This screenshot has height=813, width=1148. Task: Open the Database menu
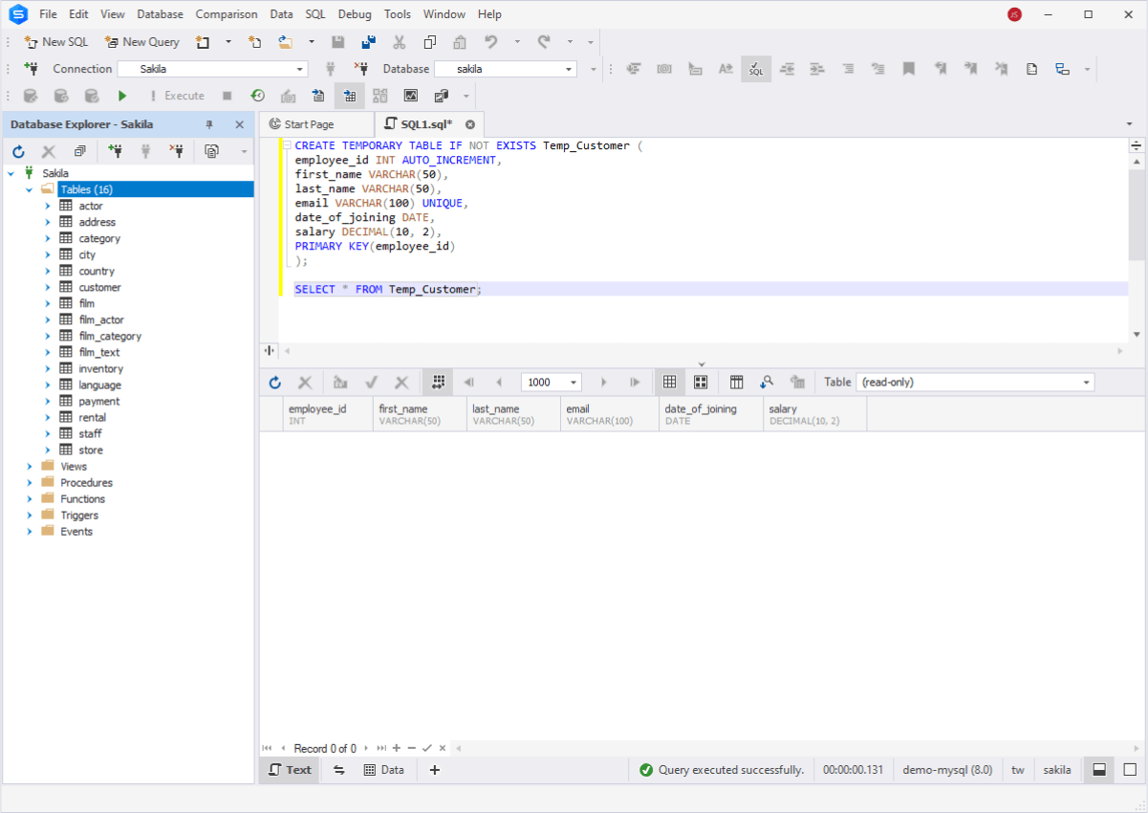[x=159, y=13]
